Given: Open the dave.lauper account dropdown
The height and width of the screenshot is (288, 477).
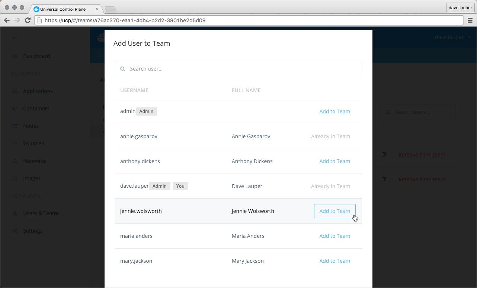Looking at the screenshot, I should (452, 37).
